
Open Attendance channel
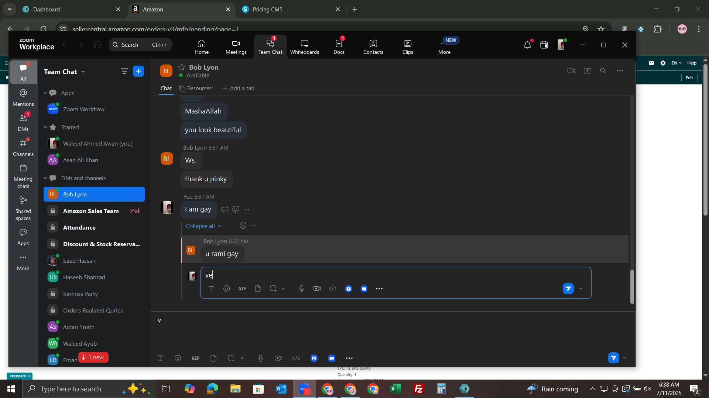[94, 227]
